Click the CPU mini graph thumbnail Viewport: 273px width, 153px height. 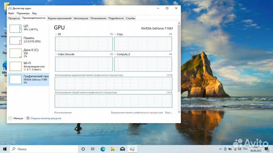16,28
